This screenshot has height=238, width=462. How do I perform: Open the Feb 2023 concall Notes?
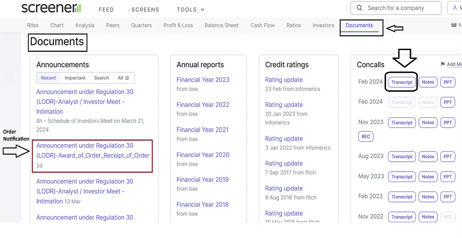point(428,197)
